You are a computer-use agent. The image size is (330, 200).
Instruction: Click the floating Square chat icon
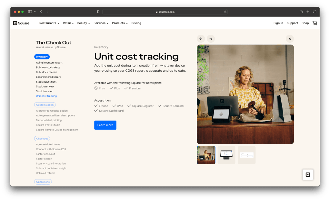point(308,175)
